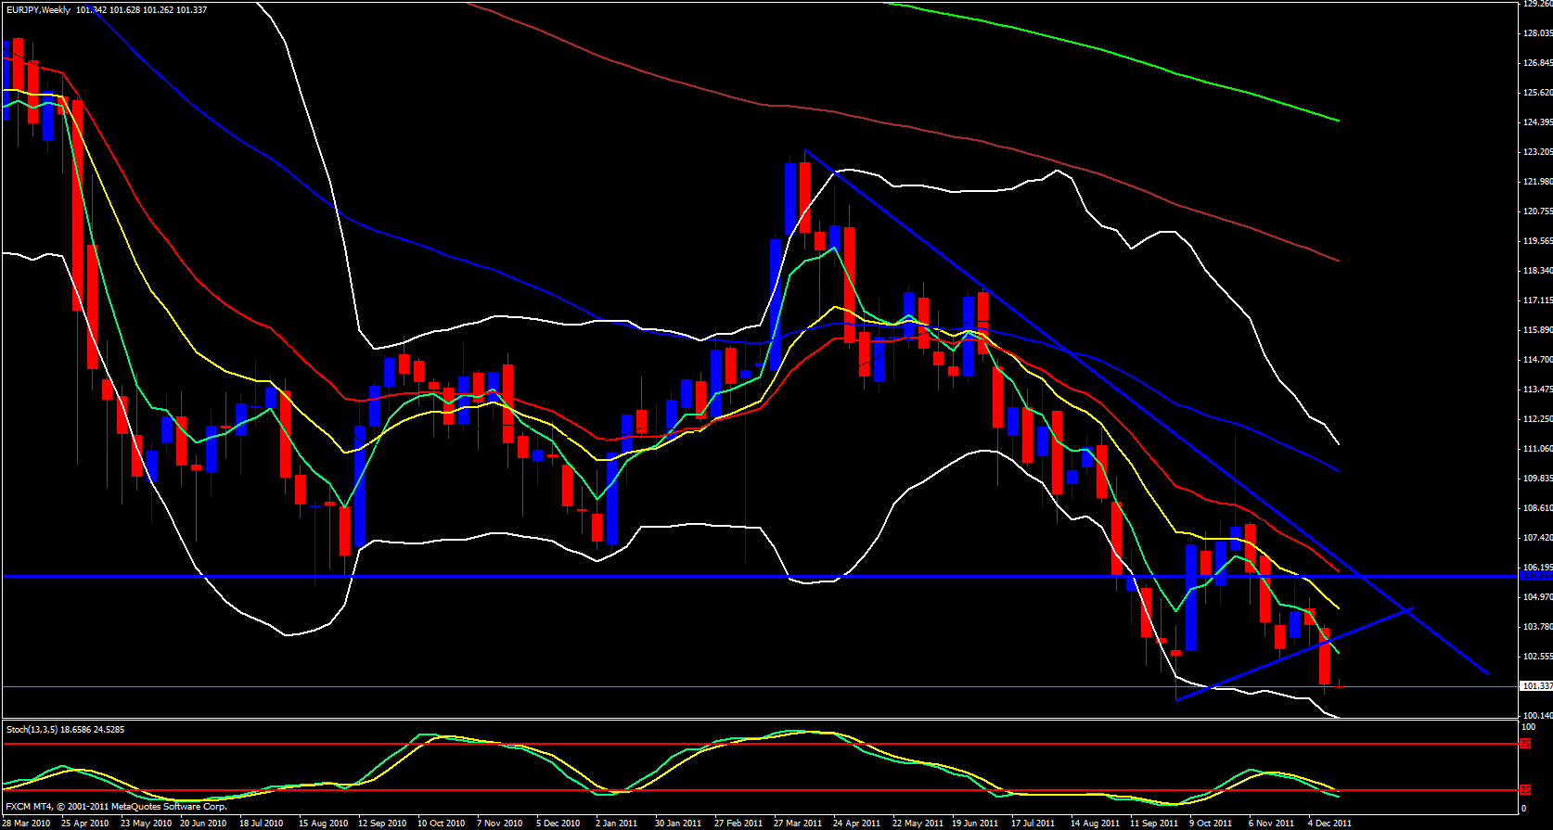Image resolution: width=1553 pixels, height=830 pixels.
Task: Click the 22 May 2011 date label
Action: [918, 824]
